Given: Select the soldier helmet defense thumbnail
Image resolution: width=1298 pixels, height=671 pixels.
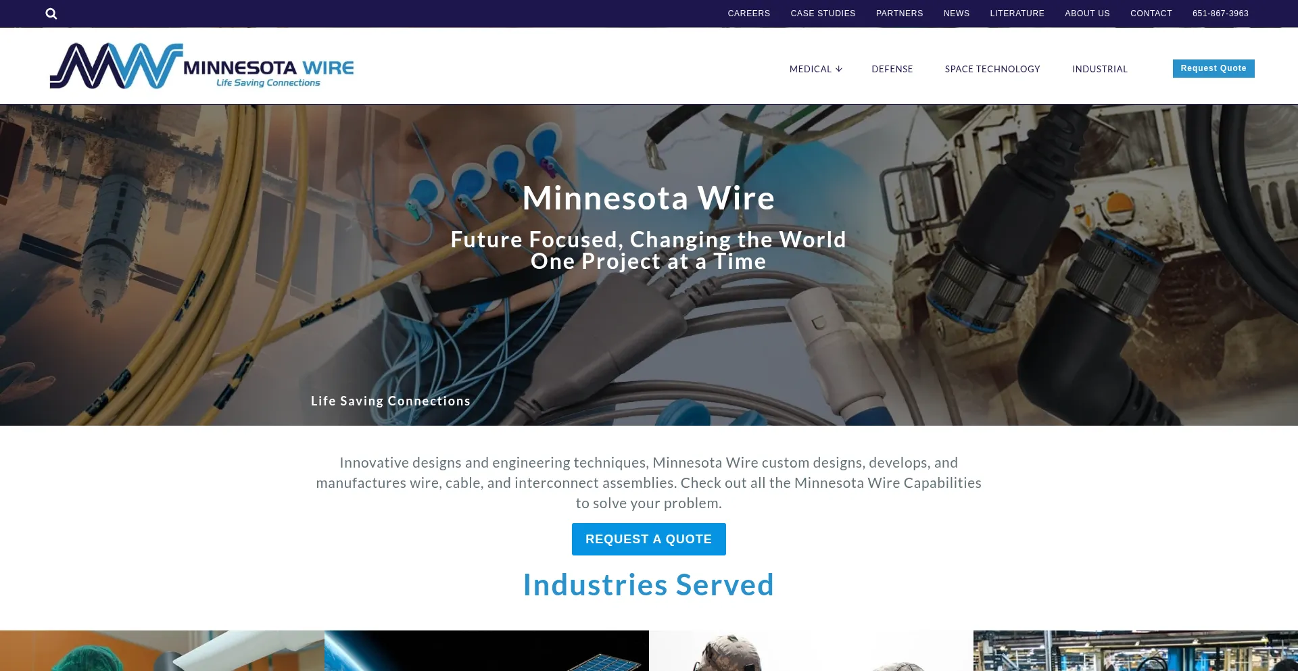Looking at the screenshot, I should (x=811, y=651).
